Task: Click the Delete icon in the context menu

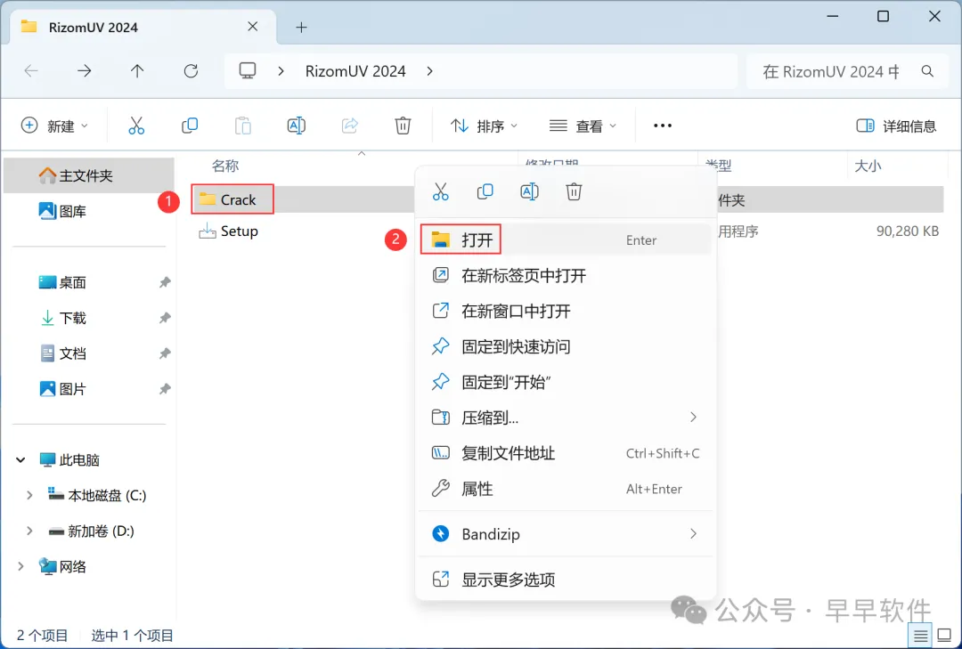Action: tap(574, 191)
